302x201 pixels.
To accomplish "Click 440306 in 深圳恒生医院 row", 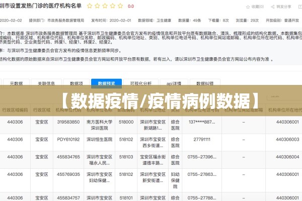I will point(15,140).
